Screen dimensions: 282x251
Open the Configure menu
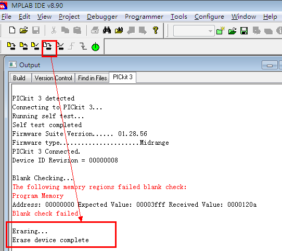(x=209, y=17)
